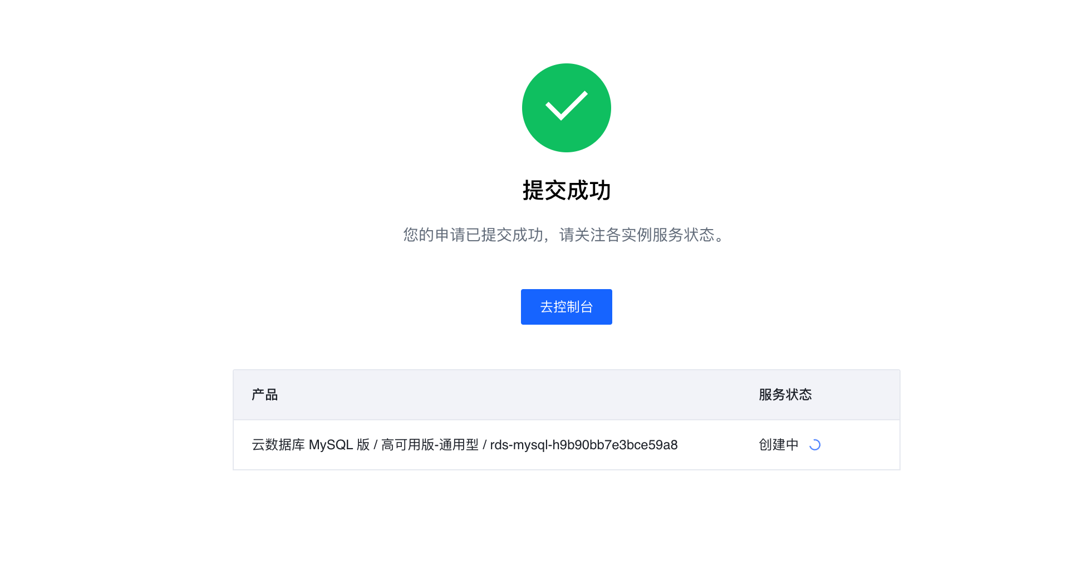
Task: Click the word MySQL in the product row
Action: [x=331, y=445]
